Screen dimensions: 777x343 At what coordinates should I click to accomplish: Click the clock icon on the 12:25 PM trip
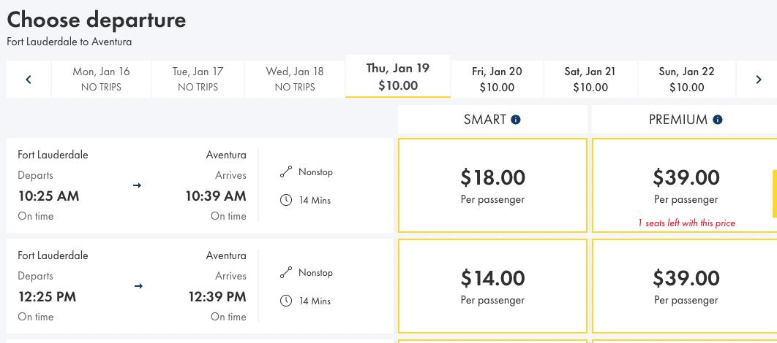click(286, 301)
